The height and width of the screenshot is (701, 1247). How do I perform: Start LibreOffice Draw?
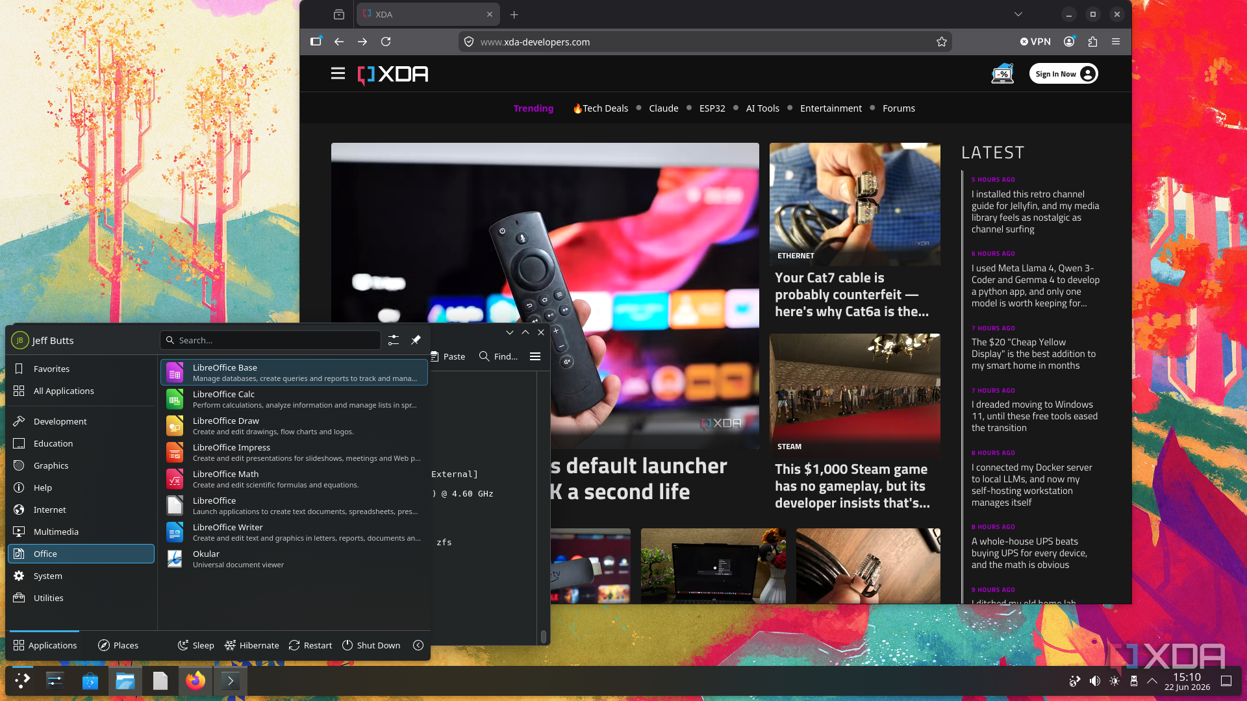294,426
